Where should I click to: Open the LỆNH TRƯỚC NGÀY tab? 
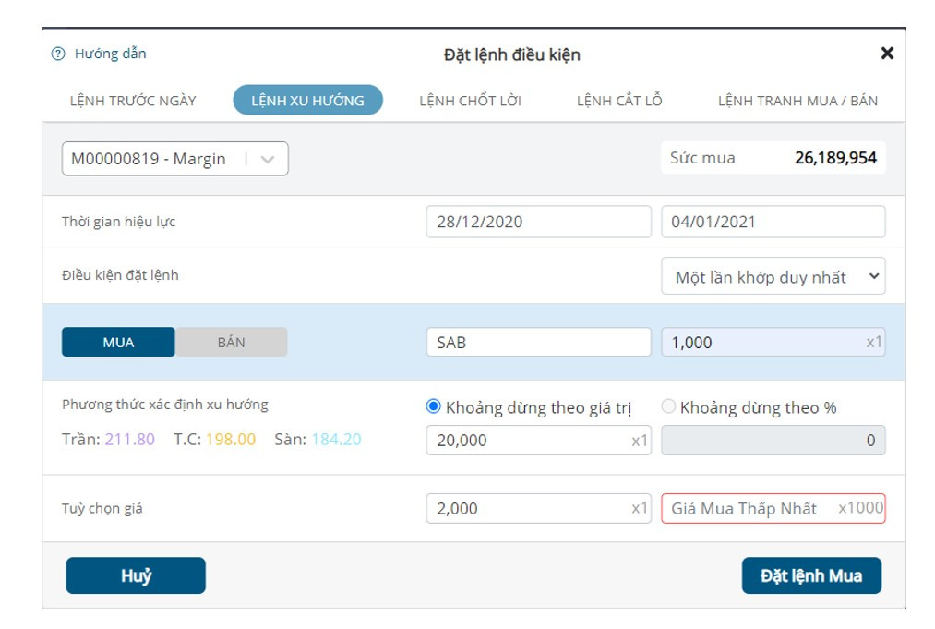(133, 101)
